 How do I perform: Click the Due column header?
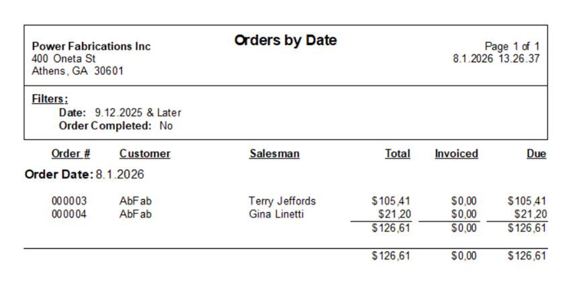coord(537,154)
